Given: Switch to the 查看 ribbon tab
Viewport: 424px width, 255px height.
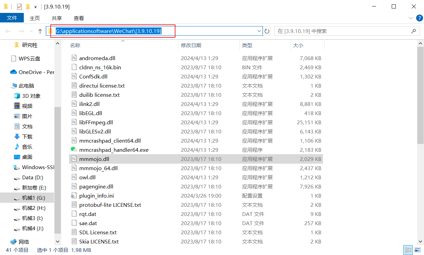Looking at the screenshot, I should 79,18.
